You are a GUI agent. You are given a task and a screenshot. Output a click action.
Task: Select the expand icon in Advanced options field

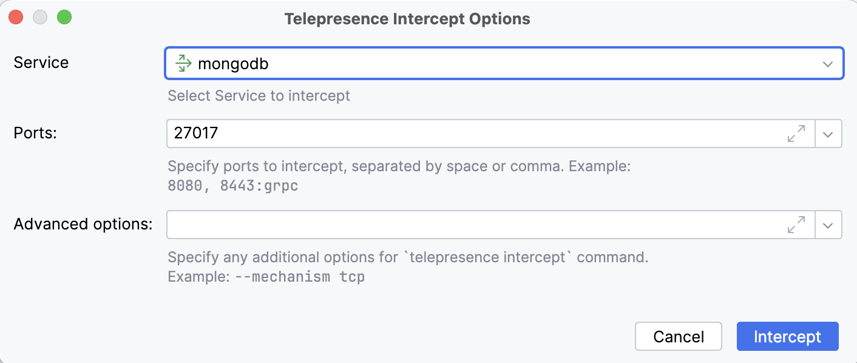click(x=797, y=225)
